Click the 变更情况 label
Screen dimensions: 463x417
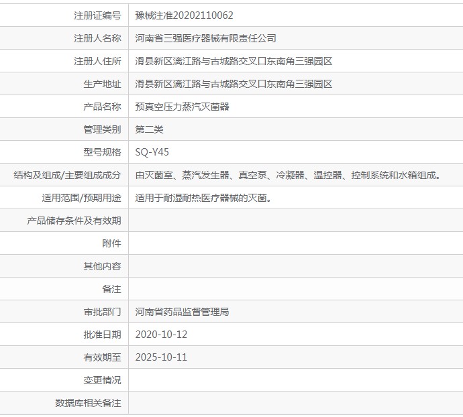point(102,380)
